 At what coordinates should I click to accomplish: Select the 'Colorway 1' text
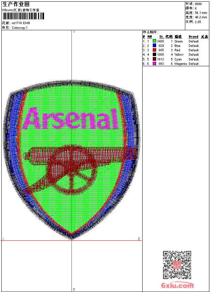(20, 28)
